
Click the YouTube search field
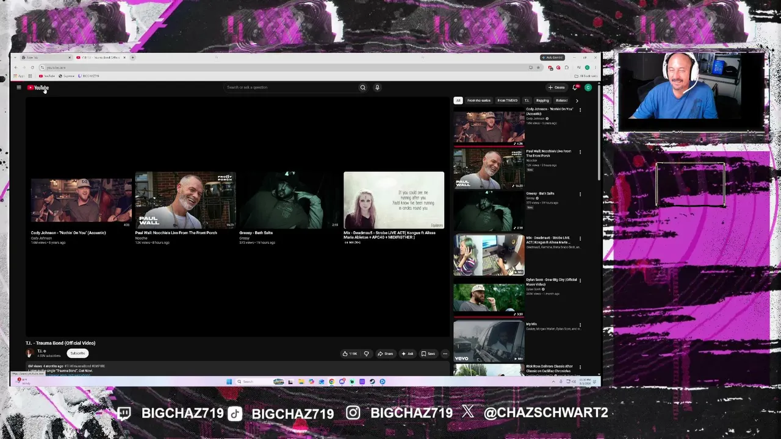(290, 87)
